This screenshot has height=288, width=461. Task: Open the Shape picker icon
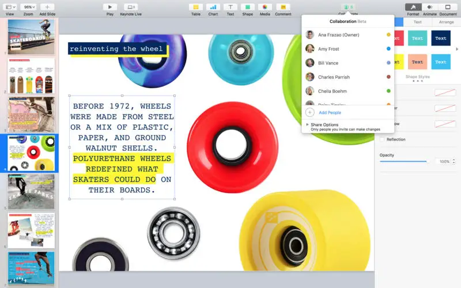point(248,7)
